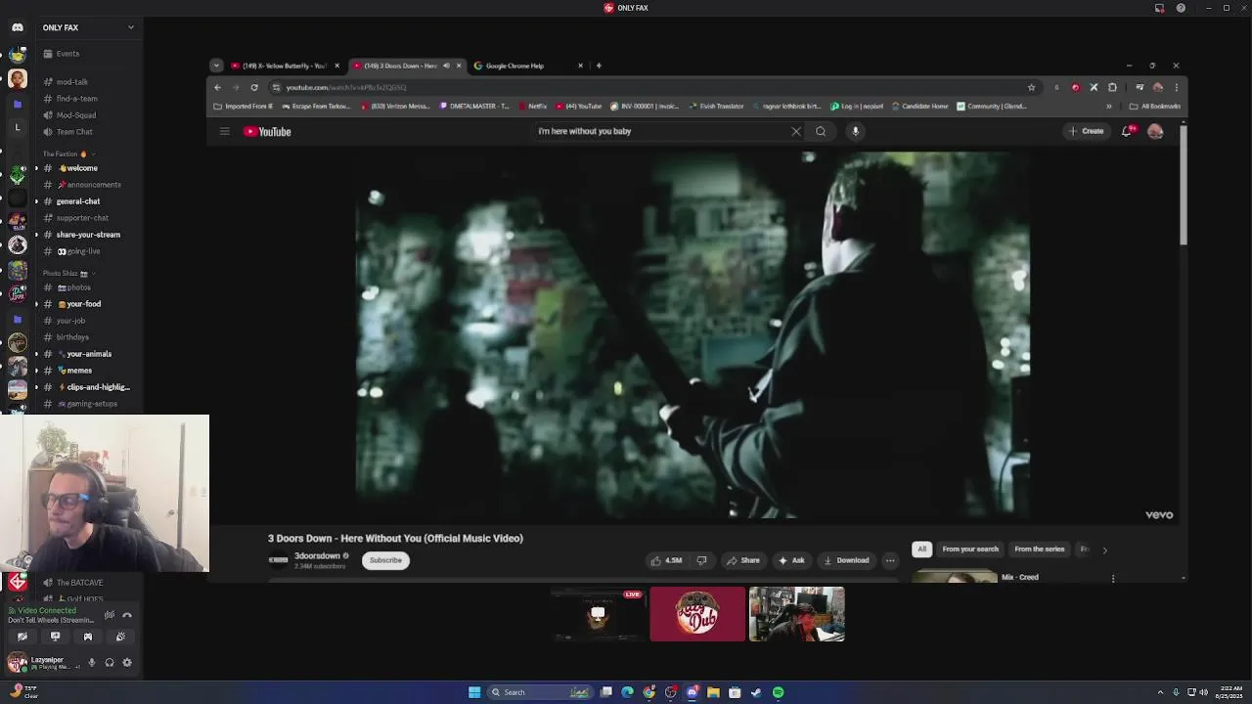Image resolution: width=1252 pixels, height=704 pixels.
Task: Open options for Mix - Creed
Action: (x=1112, y=578)
